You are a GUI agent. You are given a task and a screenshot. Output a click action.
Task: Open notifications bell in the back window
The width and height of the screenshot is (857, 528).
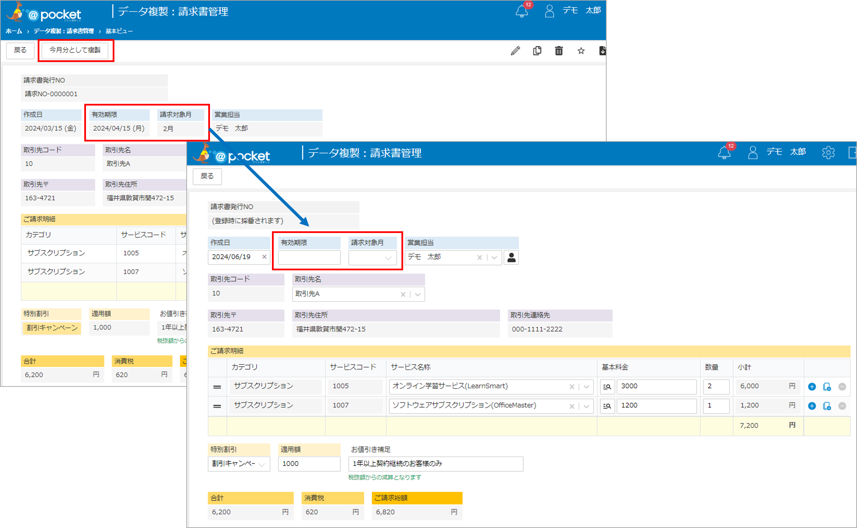click(522, 11)
